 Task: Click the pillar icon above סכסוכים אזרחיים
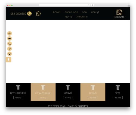(x=18, y=87)
